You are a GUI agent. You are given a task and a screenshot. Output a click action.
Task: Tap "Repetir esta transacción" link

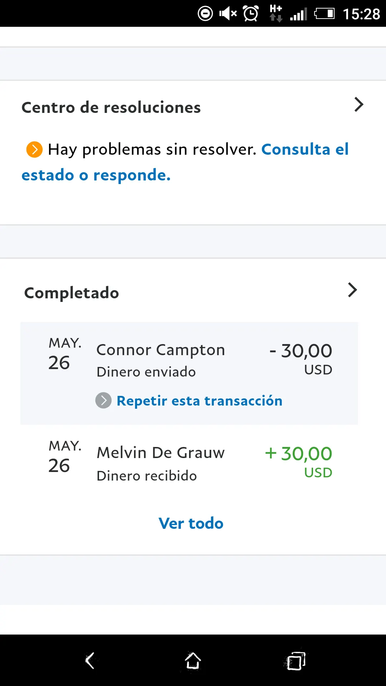point(199,401)
